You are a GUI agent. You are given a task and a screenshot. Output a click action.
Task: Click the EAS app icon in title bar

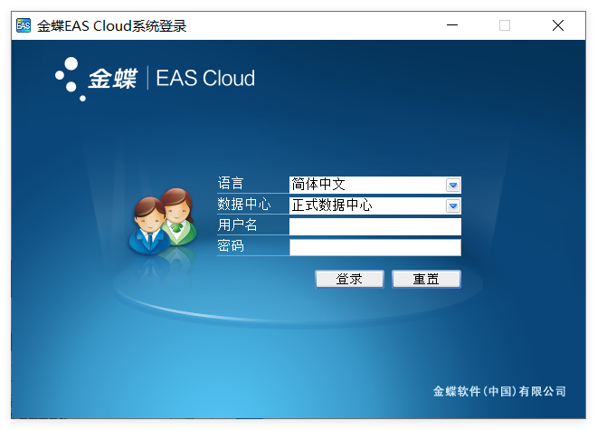(x=24, y=25)
